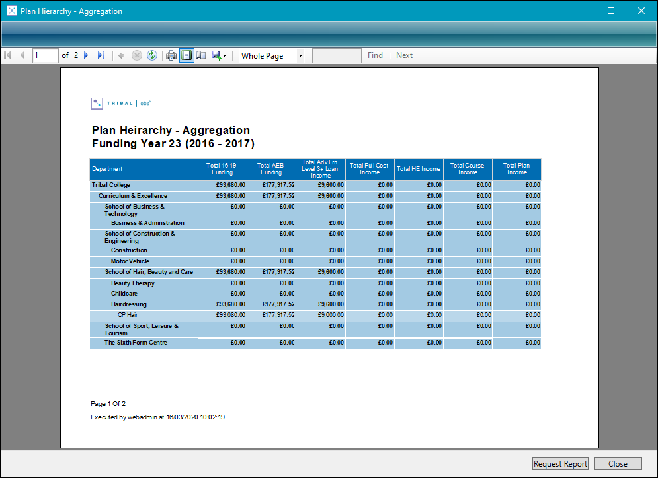Select the Childcare row label

(124, 294)
